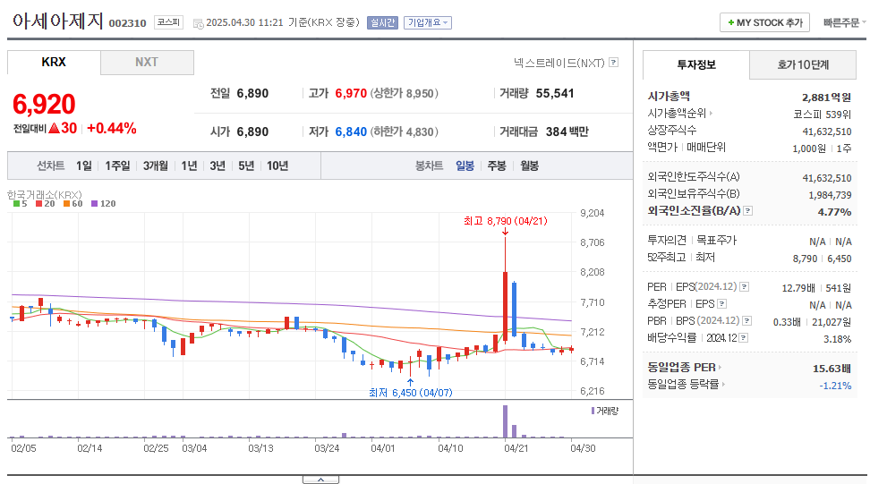Click the 배당수익률 value 3.18%
The height and width of the screenshot is (484, 870).
pyautogui.click(x=837, y=339)
